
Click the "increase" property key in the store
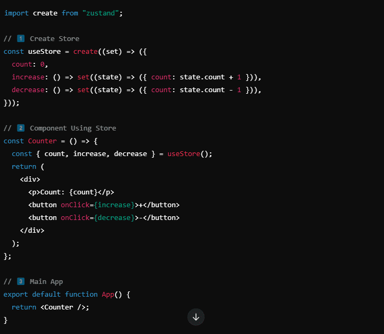[x=28, y=77]
